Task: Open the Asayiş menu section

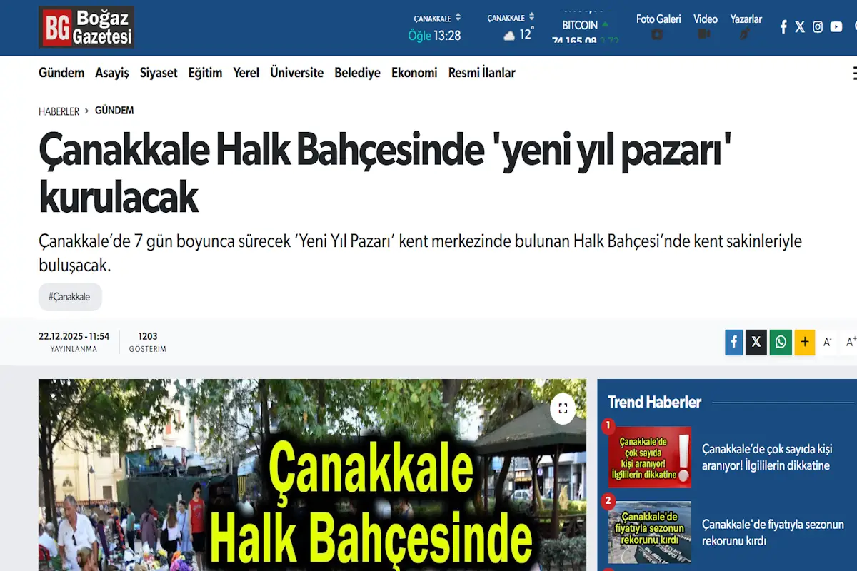Action: click(112, 73)
